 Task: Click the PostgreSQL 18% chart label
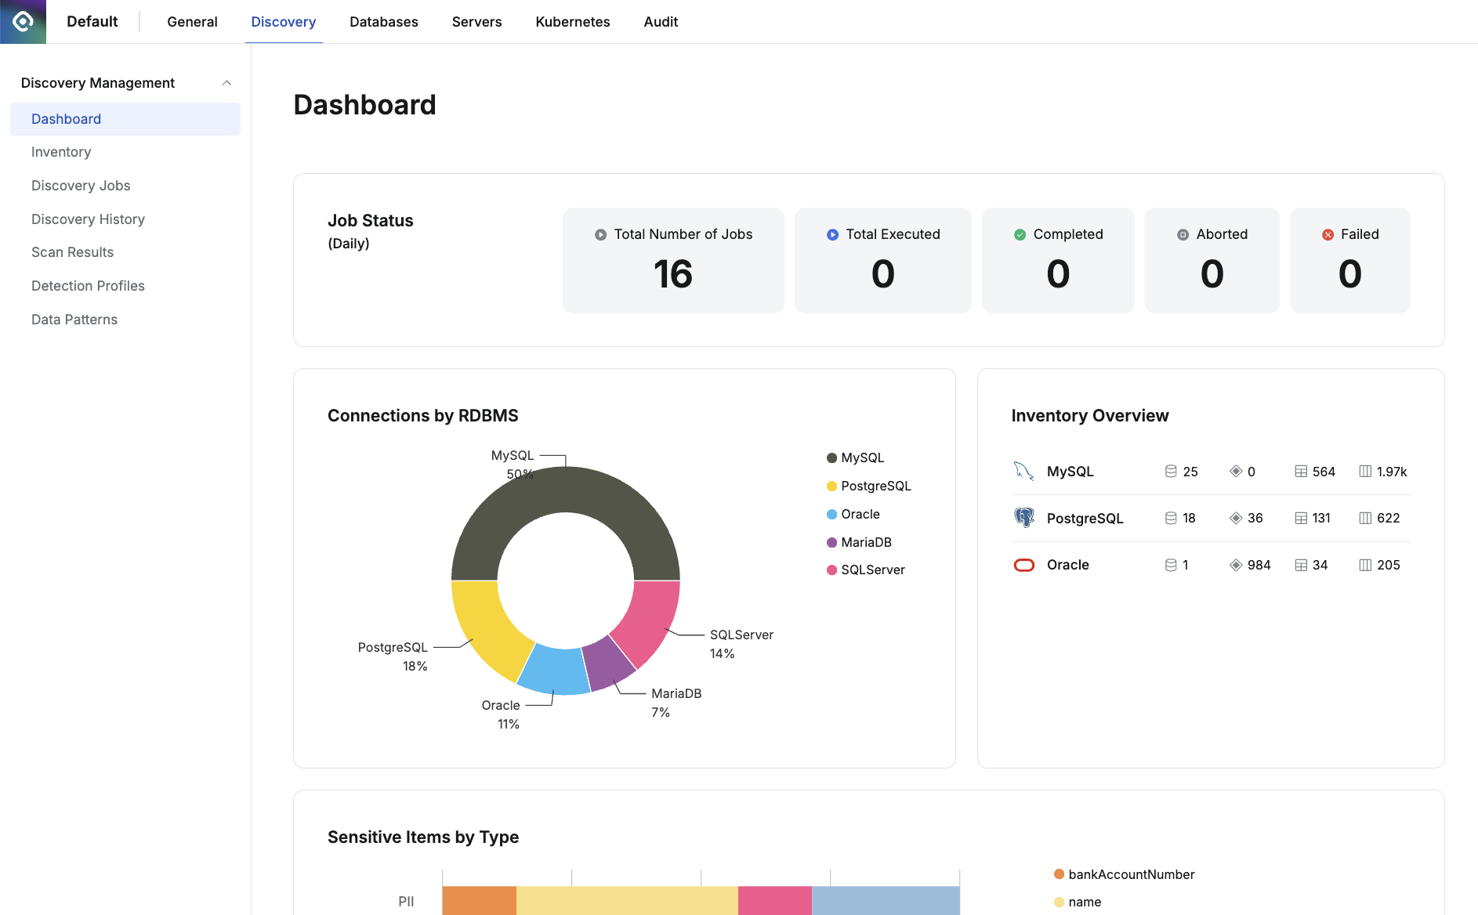pyautogui.click(x=393, y=656)
